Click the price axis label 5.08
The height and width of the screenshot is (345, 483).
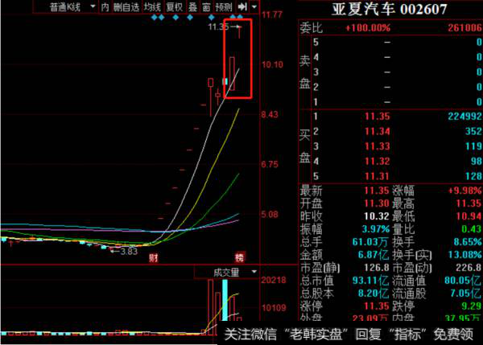270,214
